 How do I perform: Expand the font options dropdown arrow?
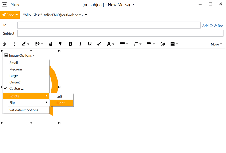[113, 44]
